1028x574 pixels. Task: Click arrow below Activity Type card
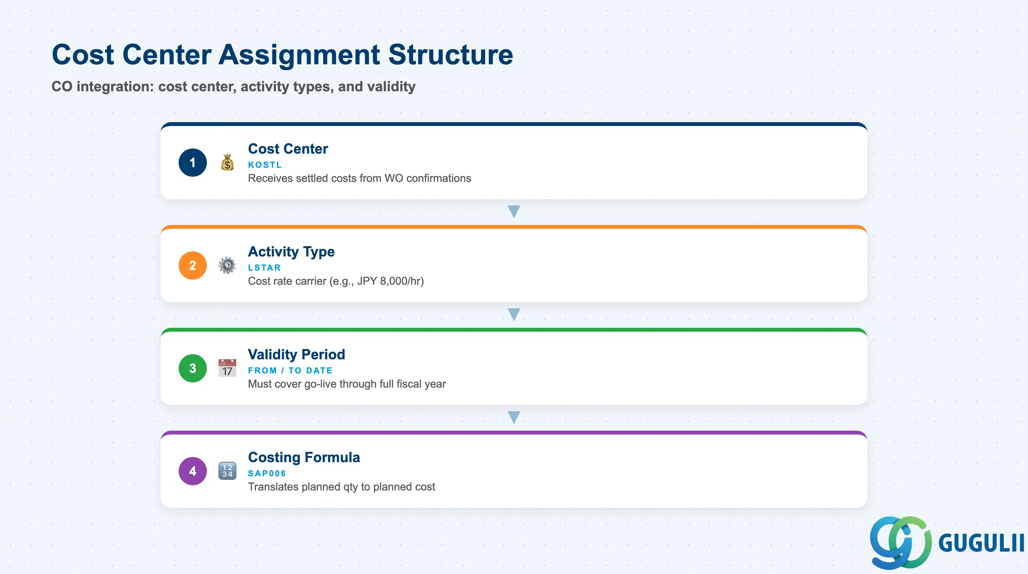coord(514,315)
